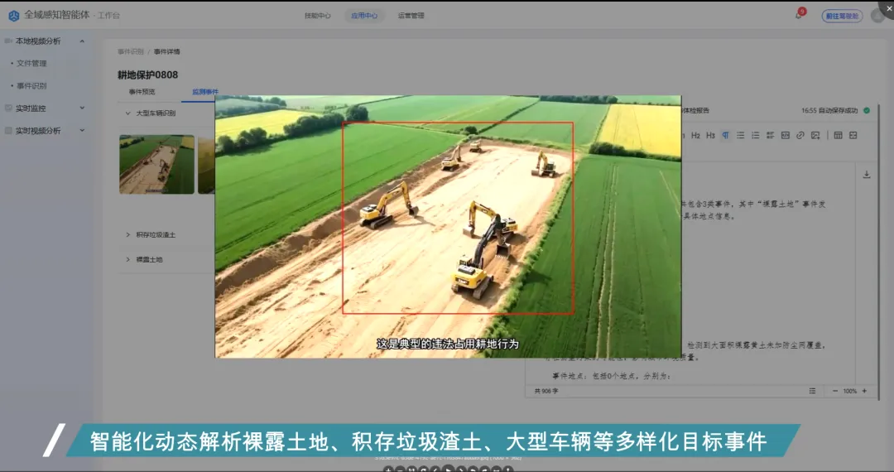894x472 pixels.
Task: Open 文件管理 in the sidebar
Action: coord(31,63)
